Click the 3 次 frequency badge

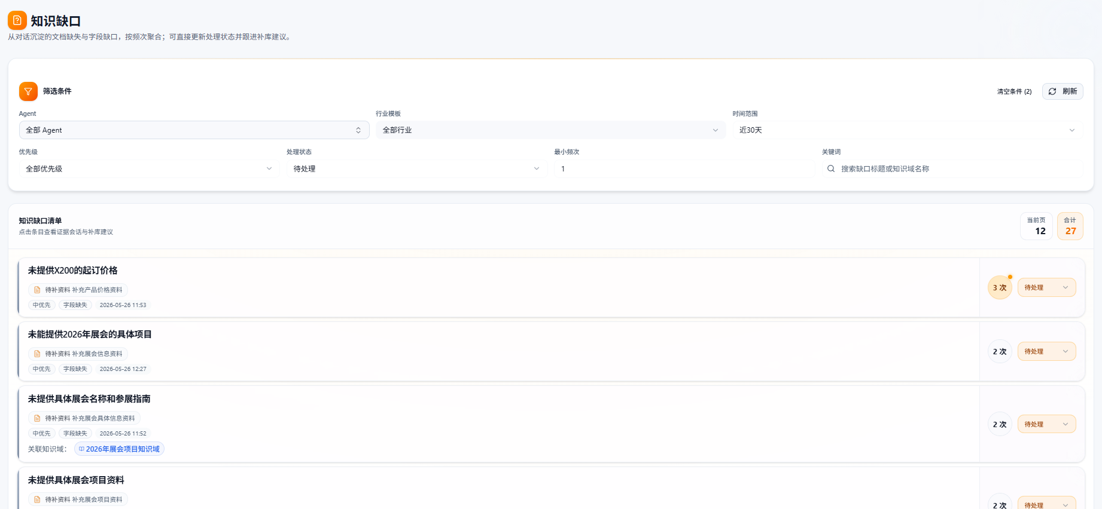pyautogui.click(x=1000, y=287)
